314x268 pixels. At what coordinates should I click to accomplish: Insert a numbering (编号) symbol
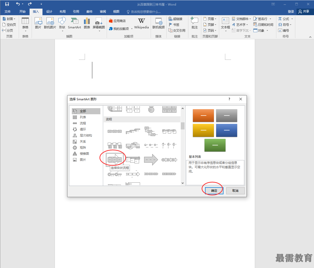tap(284, 30)
